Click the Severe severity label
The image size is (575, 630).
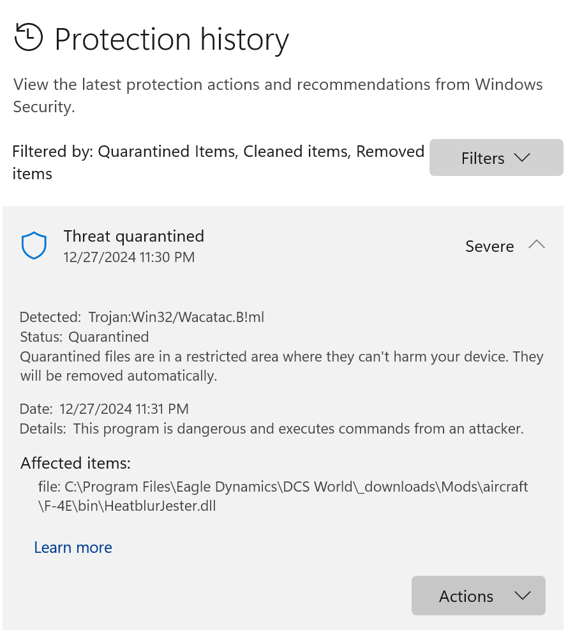[489, 246]
